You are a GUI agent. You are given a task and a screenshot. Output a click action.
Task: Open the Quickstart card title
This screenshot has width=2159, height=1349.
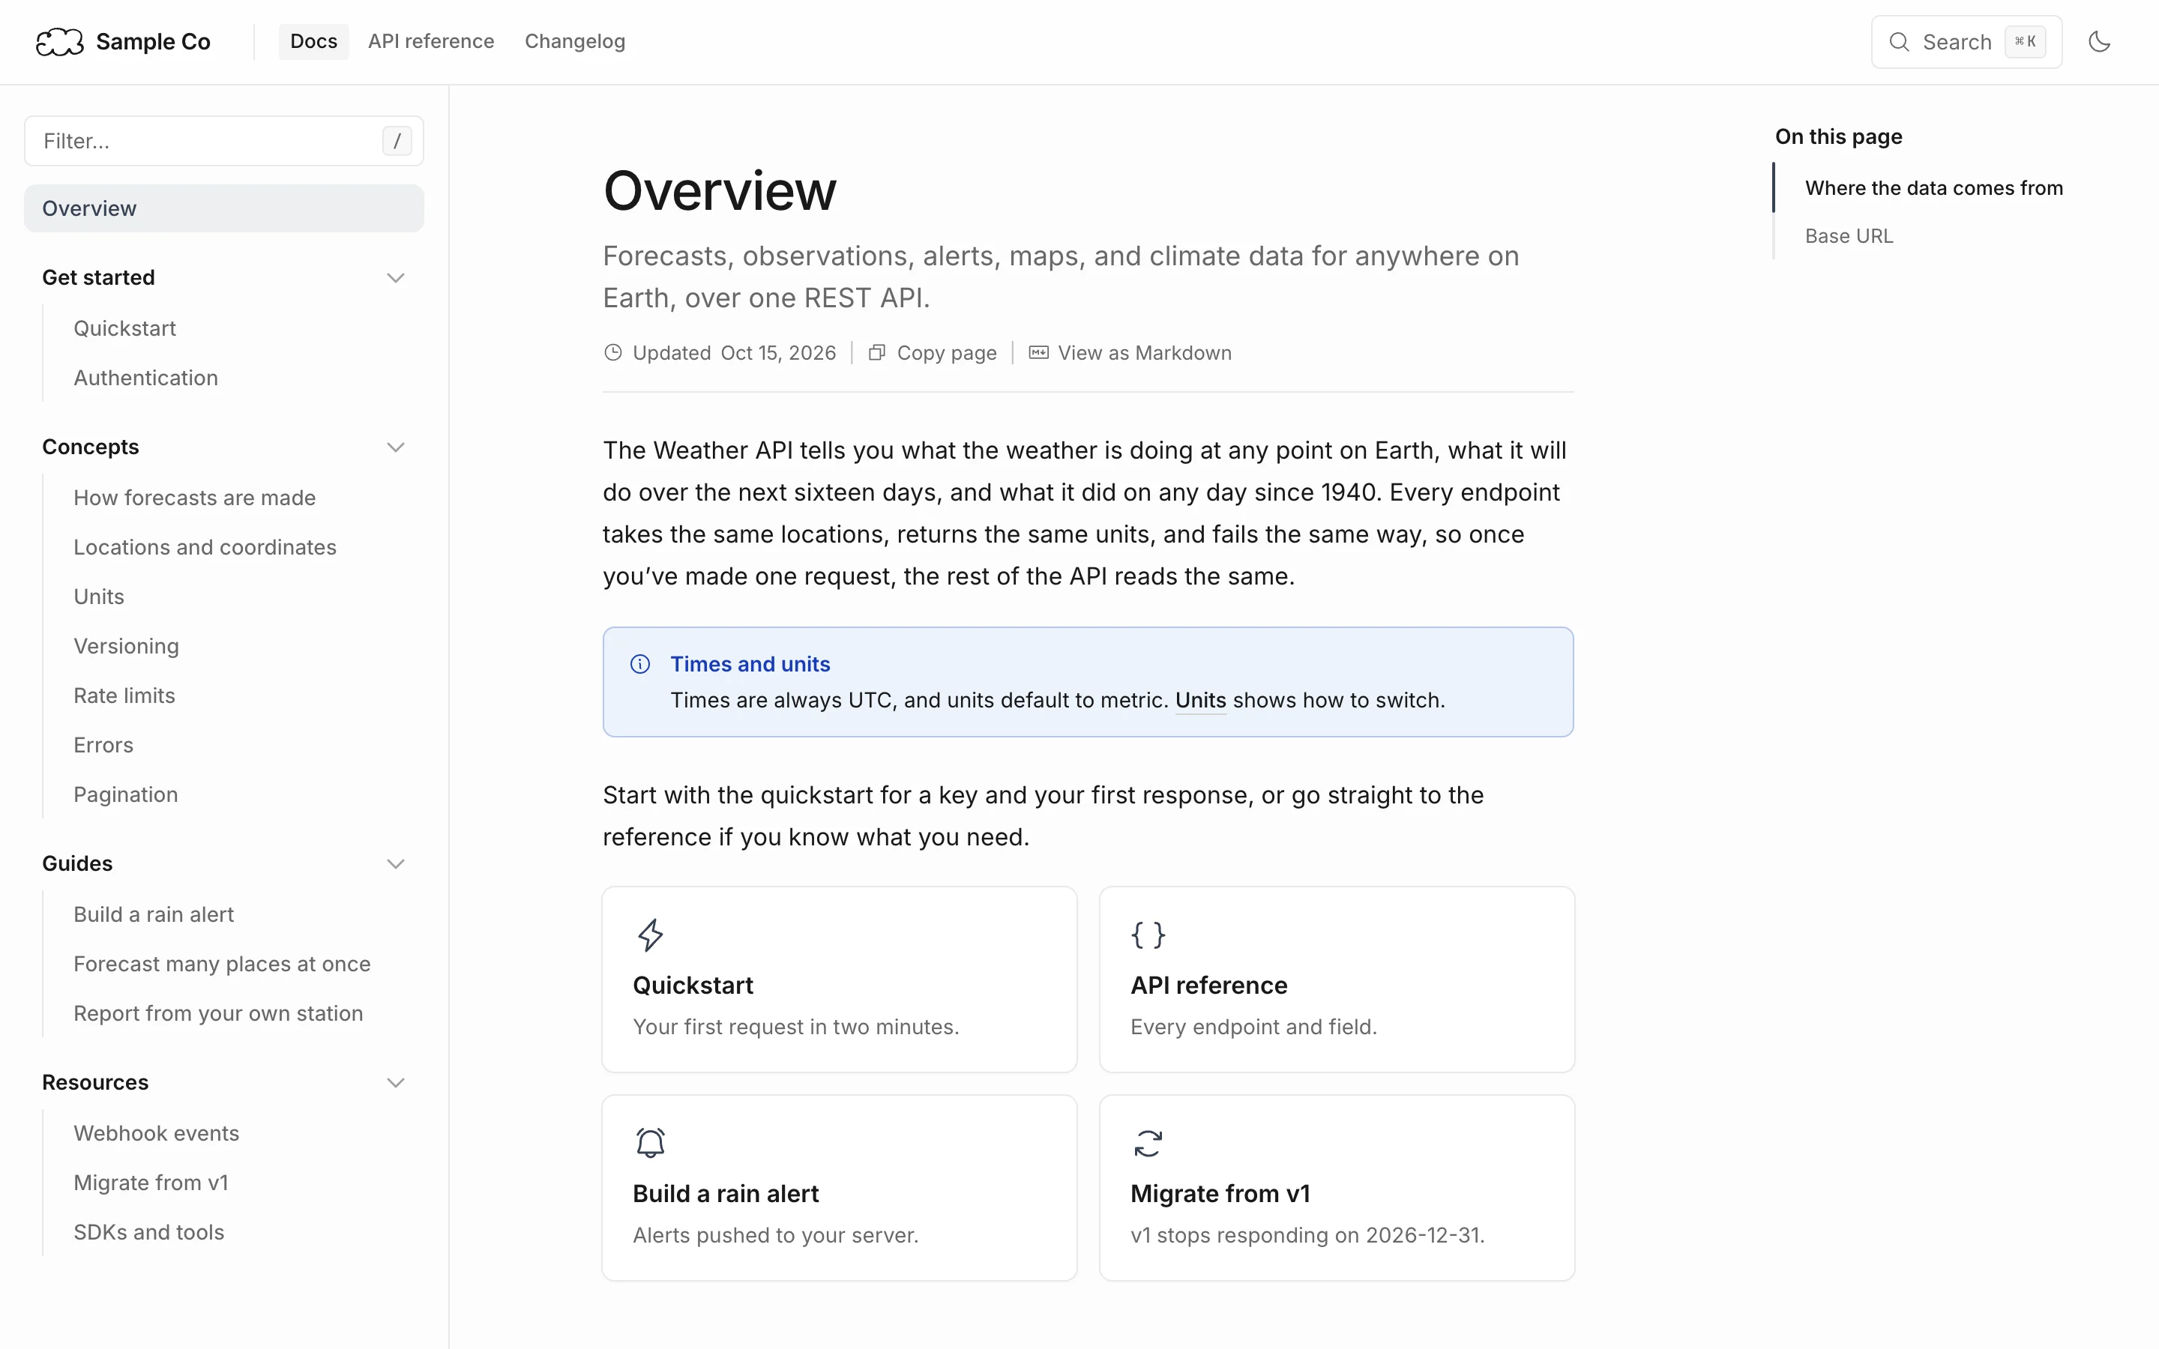[693, 985]
